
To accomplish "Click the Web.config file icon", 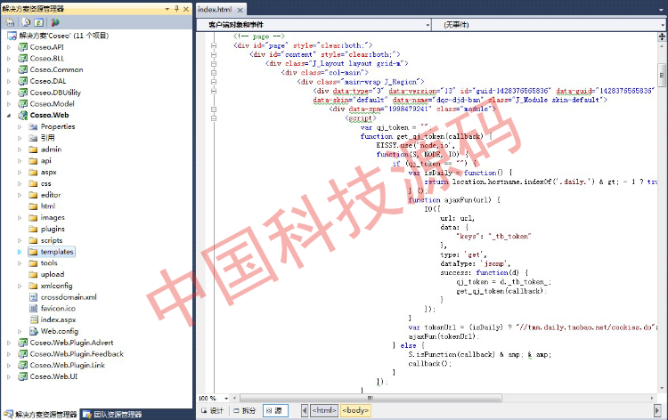I will coord(34,331).
